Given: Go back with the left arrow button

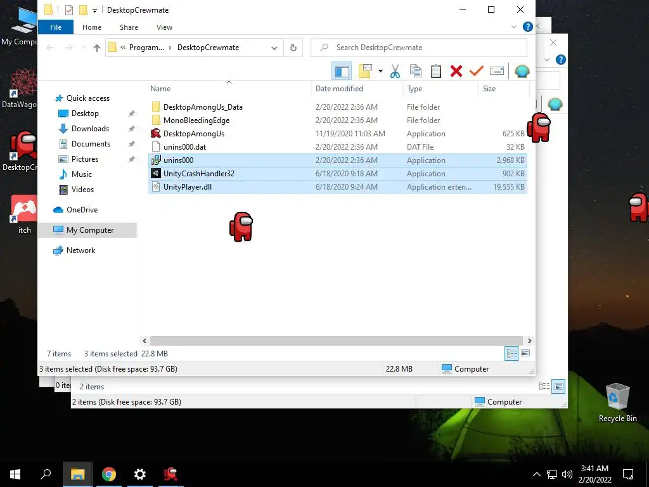Looking at the screenshot, I should click(x=50, y=48).
